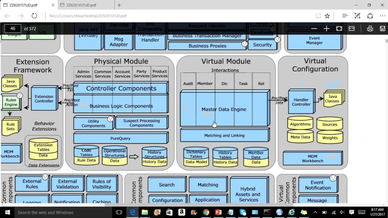Show hidden system tray icons
388x218 pixels.
pyautogui.click(x=315, y=212)
